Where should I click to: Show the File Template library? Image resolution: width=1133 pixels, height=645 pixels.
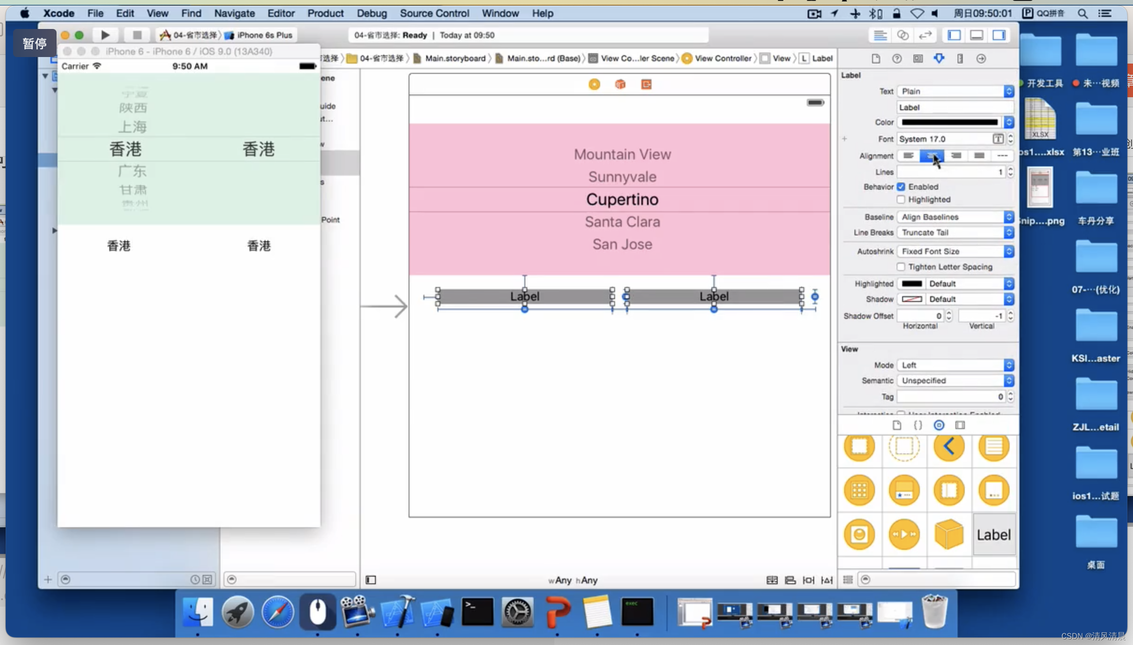click(x=896, y=425)
